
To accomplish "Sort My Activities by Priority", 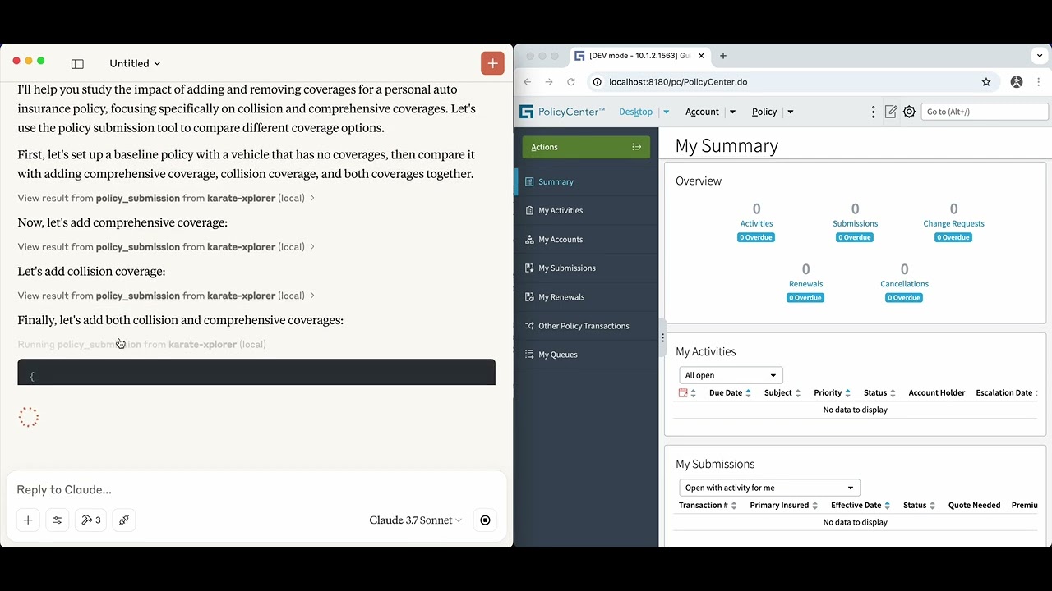I will pos(832,393).
